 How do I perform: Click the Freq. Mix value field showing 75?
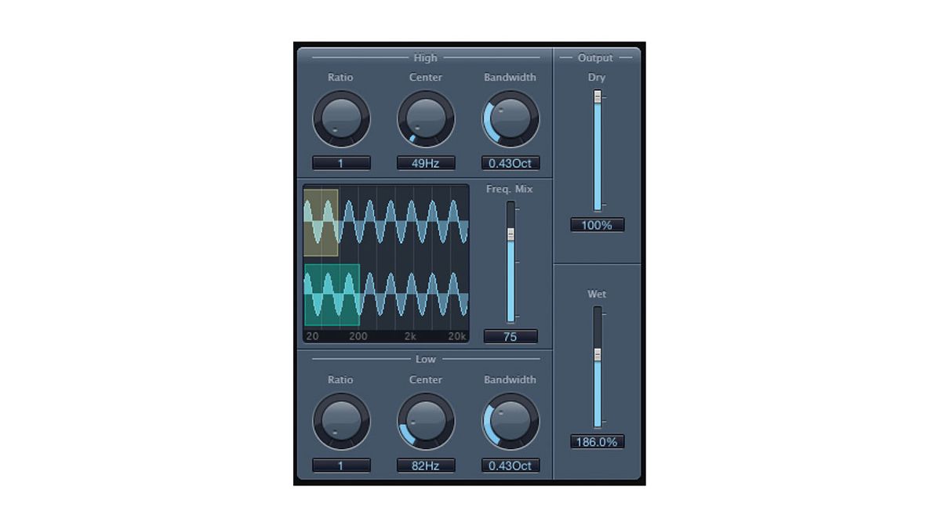tap(510, 336)
